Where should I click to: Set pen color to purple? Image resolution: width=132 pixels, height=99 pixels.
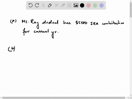pos(101,5)
